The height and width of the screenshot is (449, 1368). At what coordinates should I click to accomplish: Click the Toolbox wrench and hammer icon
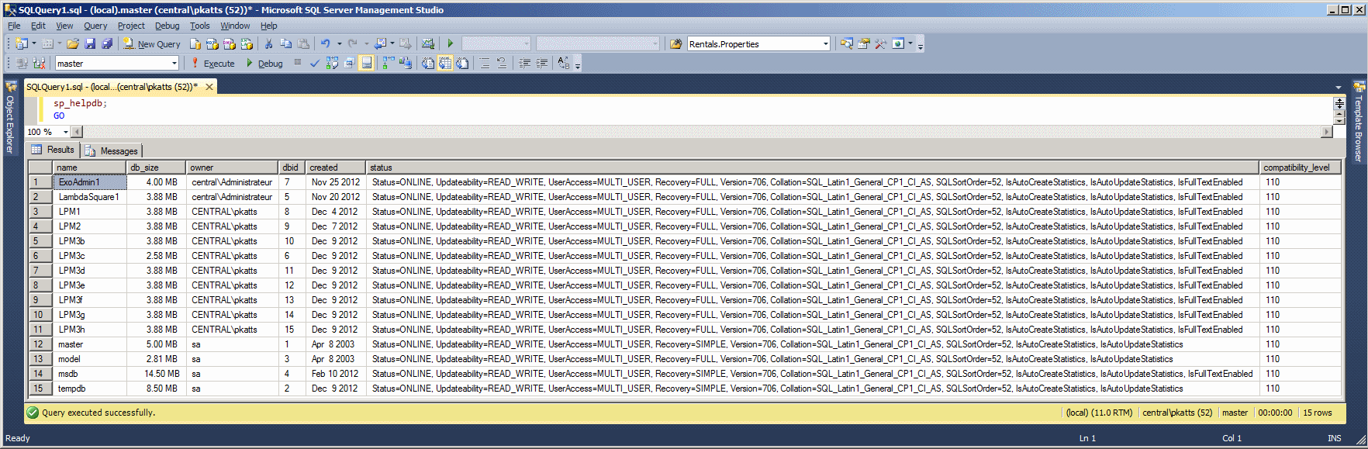coord(880,44)
